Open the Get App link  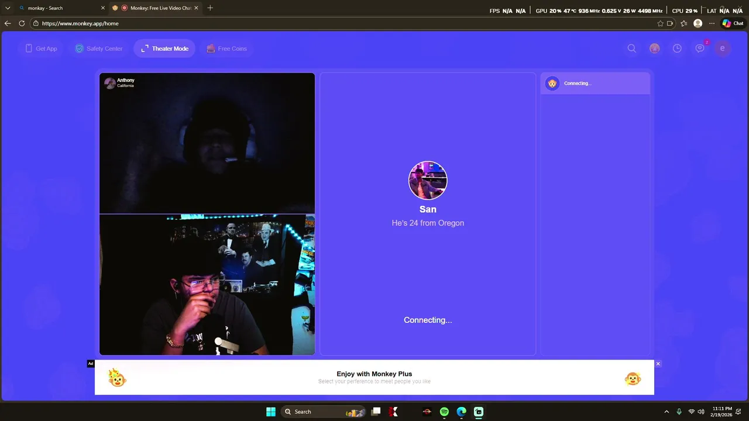[41, 49]
